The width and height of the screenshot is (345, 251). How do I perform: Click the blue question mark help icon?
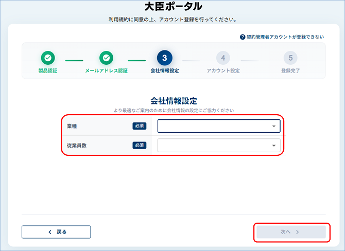(x=243, y=37)
